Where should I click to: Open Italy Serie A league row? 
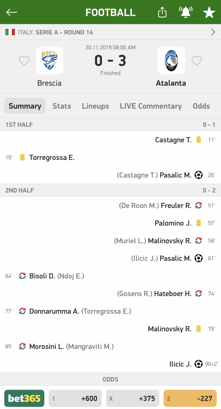pyautogui.click(x=111, y=32)
